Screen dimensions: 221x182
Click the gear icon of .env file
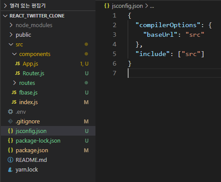click(10, 112)
